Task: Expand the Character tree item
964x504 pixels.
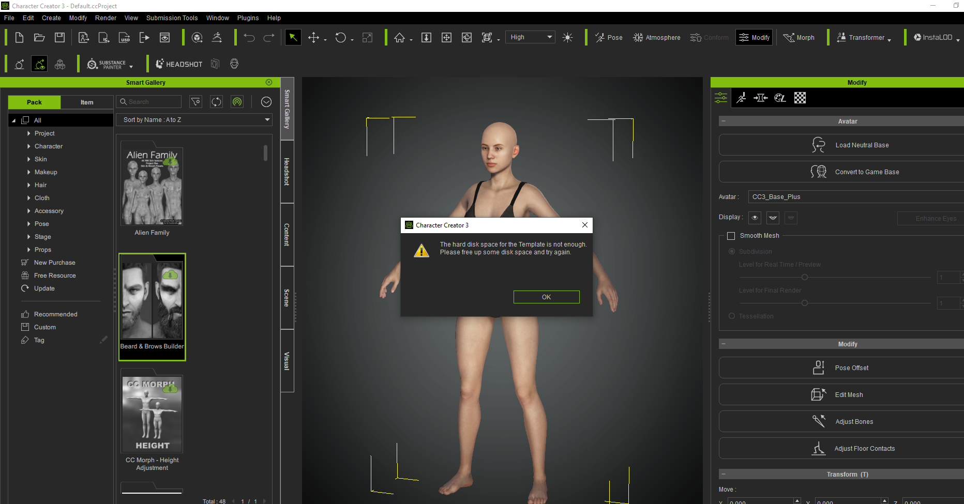Action: (28, 146)
